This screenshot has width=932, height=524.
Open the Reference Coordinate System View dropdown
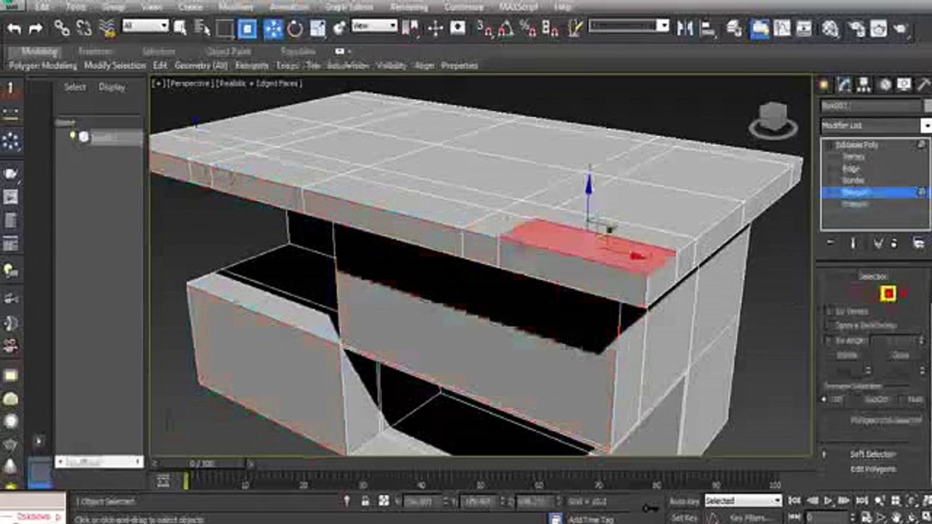(374, 25)
